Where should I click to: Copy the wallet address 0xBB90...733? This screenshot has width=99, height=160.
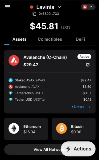(34, 14)
